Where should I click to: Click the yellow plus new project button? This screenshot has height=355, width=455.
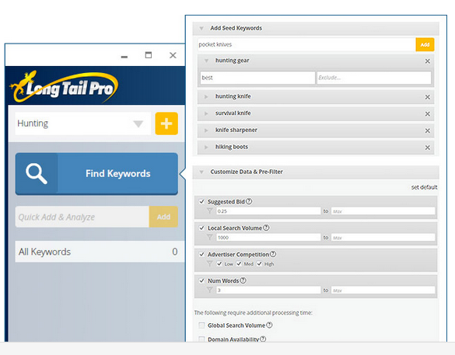pyautogui.click(x=166, y=124)
